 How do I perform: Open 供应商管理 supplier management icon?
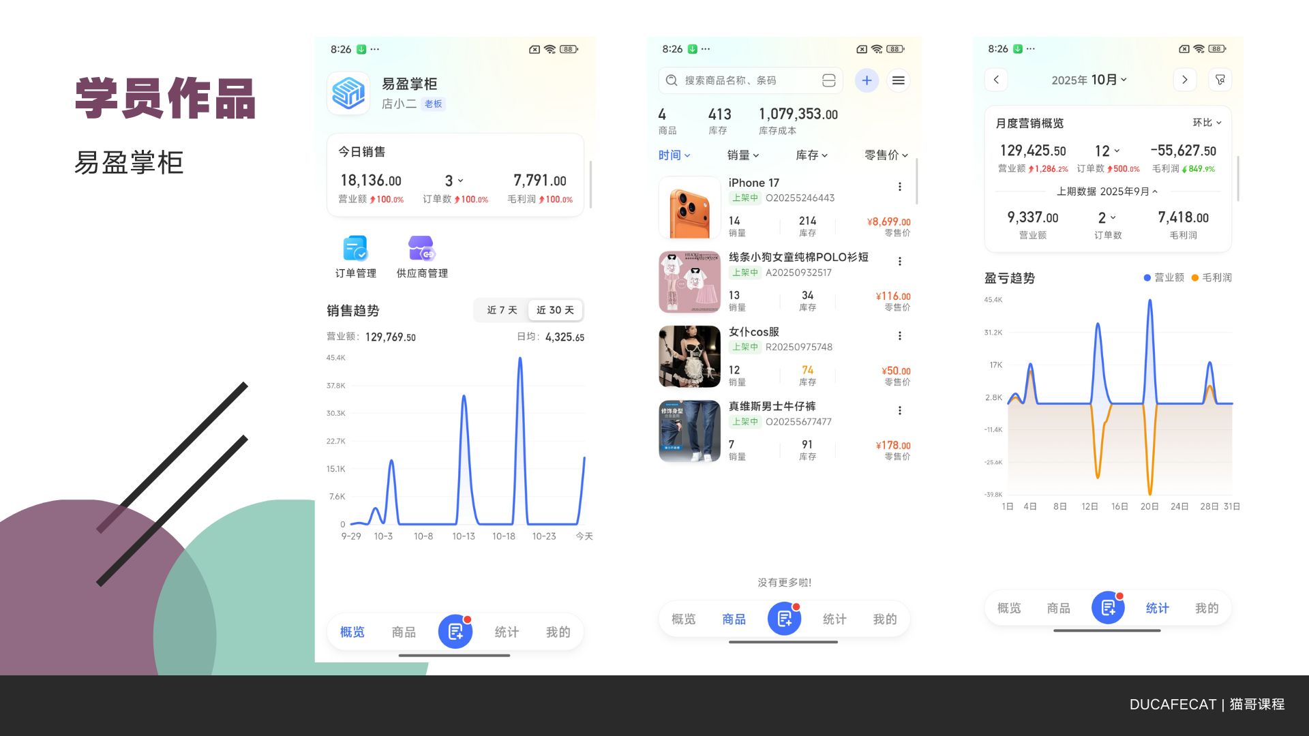[421, 249]
